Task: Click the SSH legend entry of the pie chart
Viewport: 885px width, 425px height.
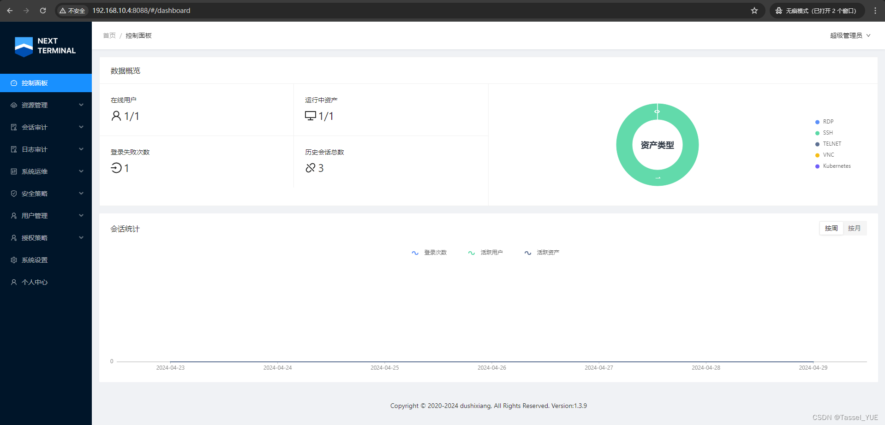Action: click(826, 132)
